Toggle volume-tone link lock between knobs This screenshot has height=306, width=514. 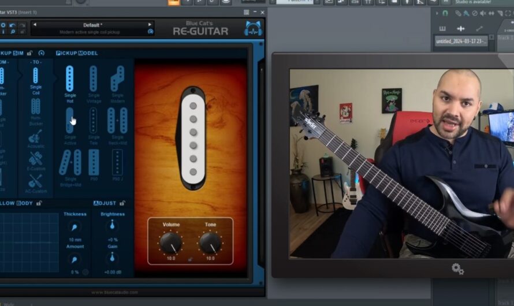[190, 259]
